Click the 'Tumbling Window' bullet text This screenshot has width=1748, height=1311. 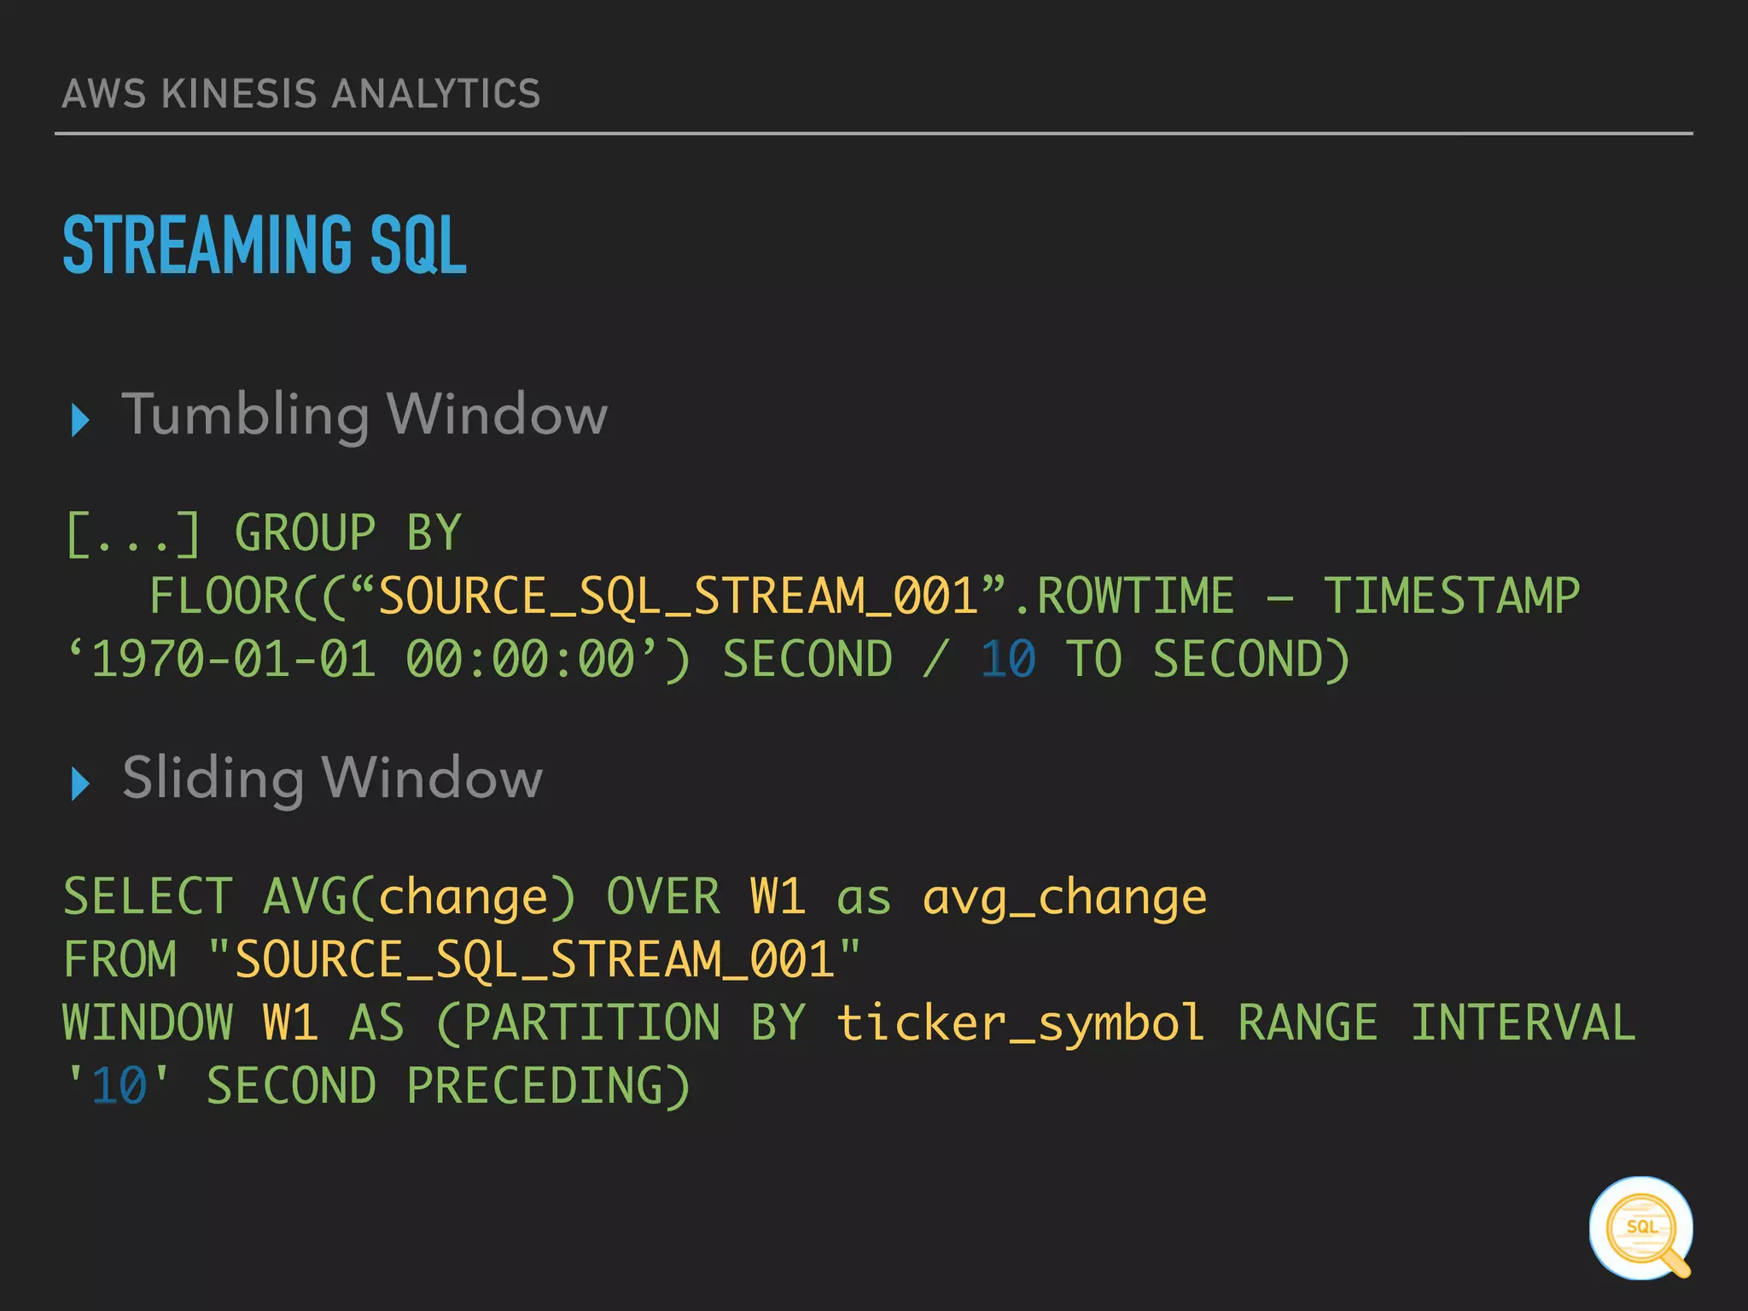tap(364, 416)
